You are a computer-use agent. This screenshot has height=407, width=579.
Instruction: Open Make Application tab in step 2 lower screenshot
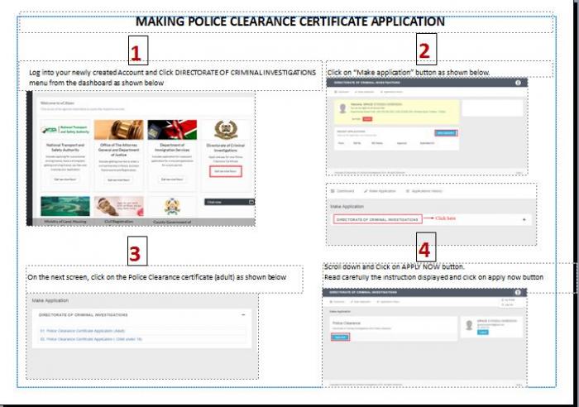click(380, 191)
